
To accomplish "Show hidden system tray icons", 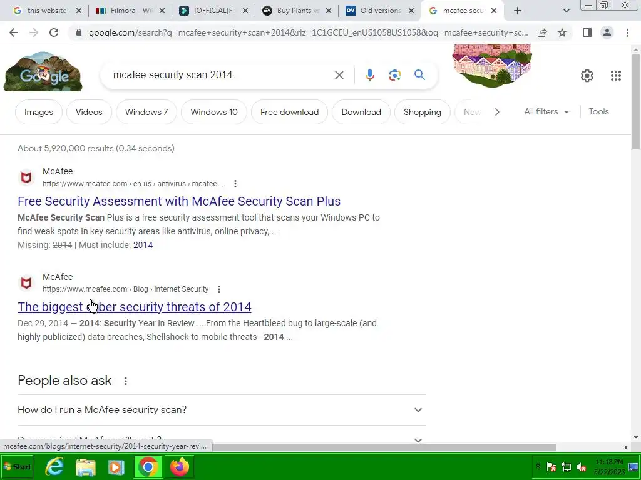I will tap(538, 466).
